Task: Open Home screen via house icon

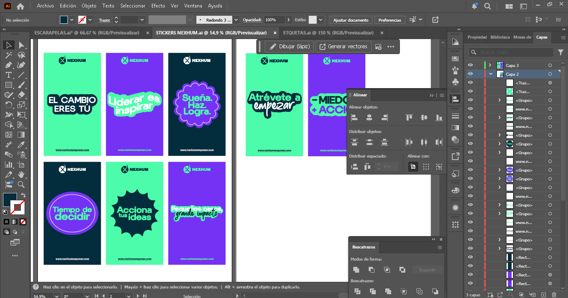Action: pyautogui.click(x=20, y=6)
